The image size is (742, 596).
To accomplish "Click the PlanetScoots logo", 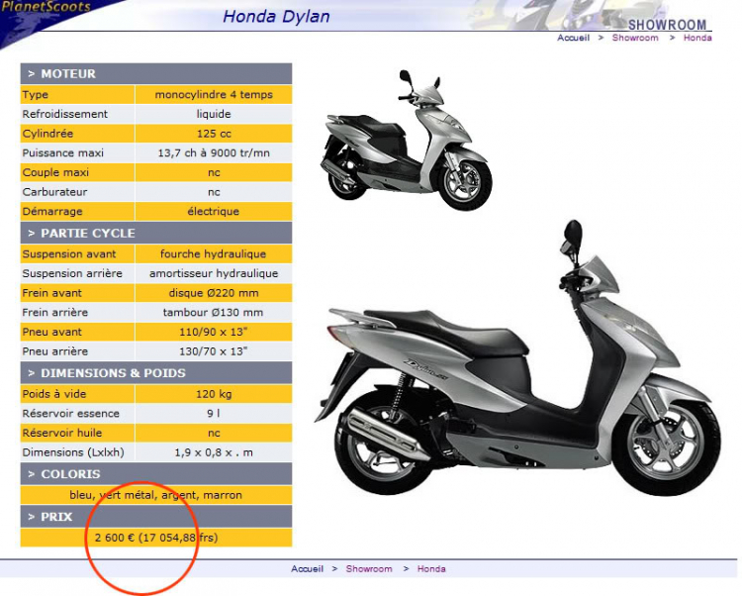I will tap(46, 8).
